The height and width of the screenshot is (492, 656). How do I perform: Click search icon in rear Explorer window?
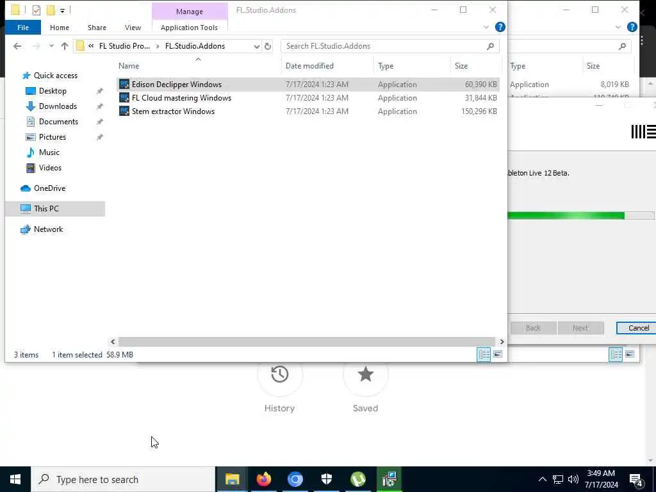(622, 46)
